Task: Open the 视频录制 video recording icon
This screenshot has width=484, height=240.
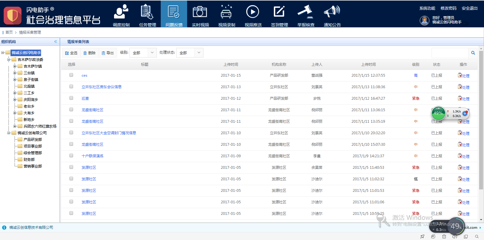Action: (227, 15)
